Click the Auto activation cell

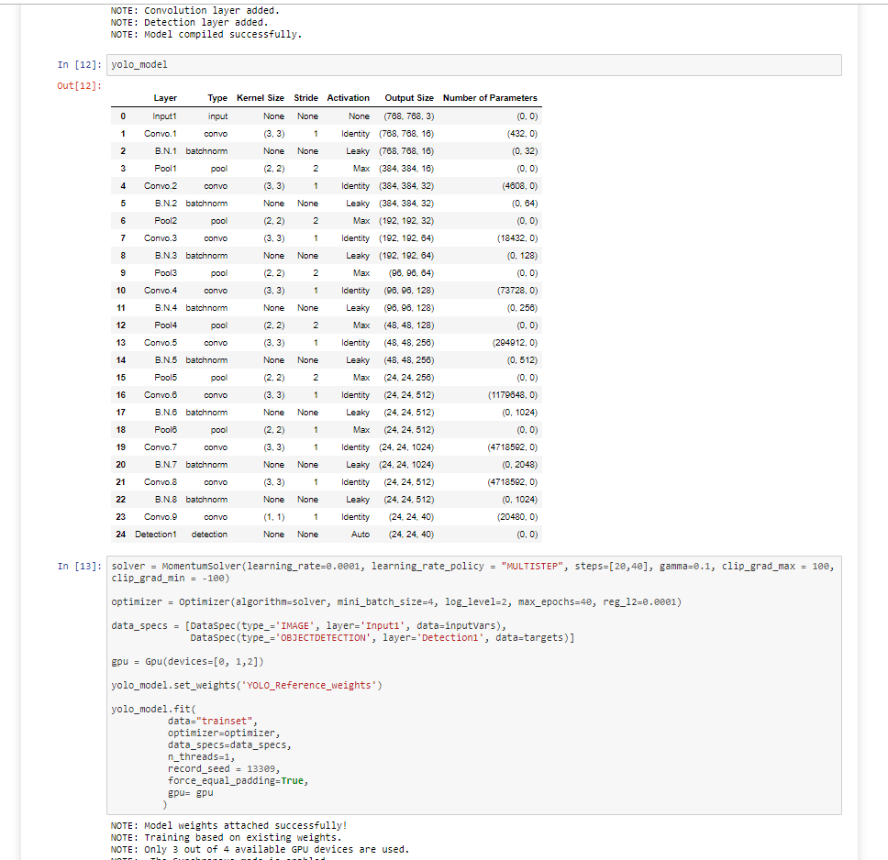(361, 535)
